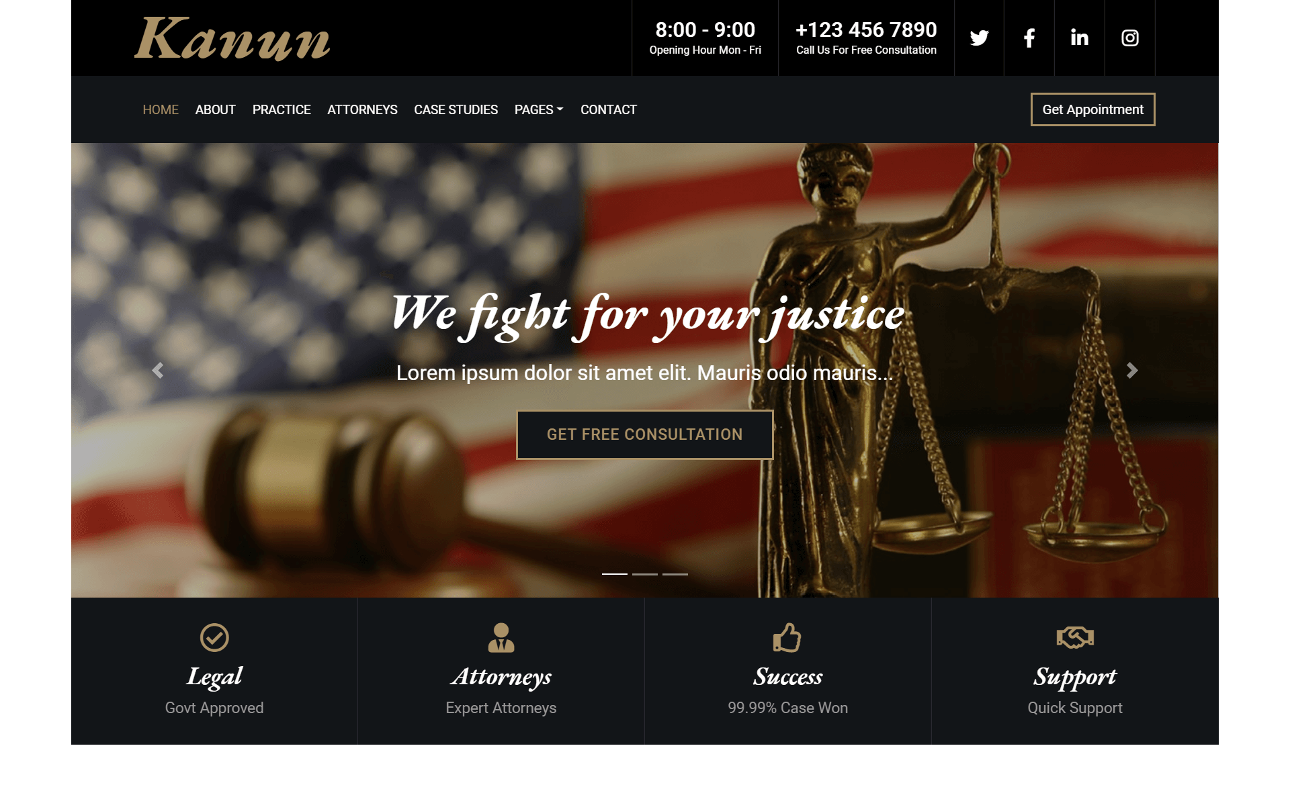Click the next slide arrow
Viewport: 1290px width, 791px height.
1133,370
